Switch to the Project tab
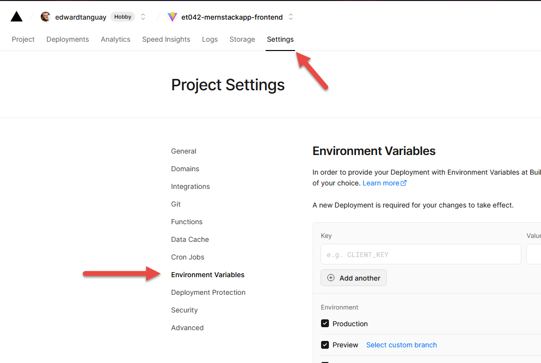Screen dimensions: 541x363 pyautogui.click(x=23, y=39)
